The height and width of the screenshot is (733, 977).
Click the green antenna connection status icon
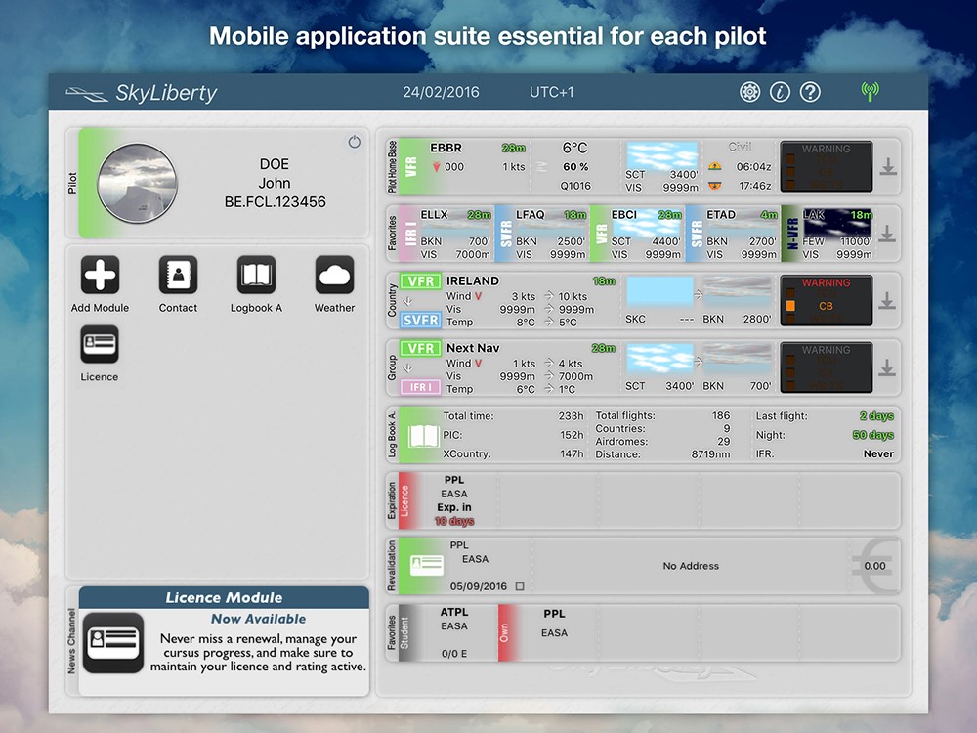[x=870, y=92]
